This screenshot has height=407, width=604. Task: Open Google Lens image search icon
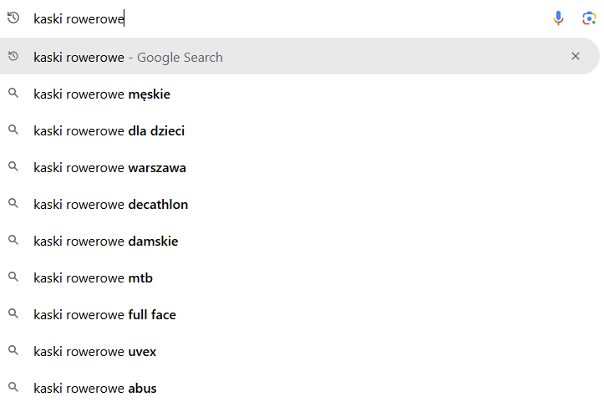click(x=589, y=18)
